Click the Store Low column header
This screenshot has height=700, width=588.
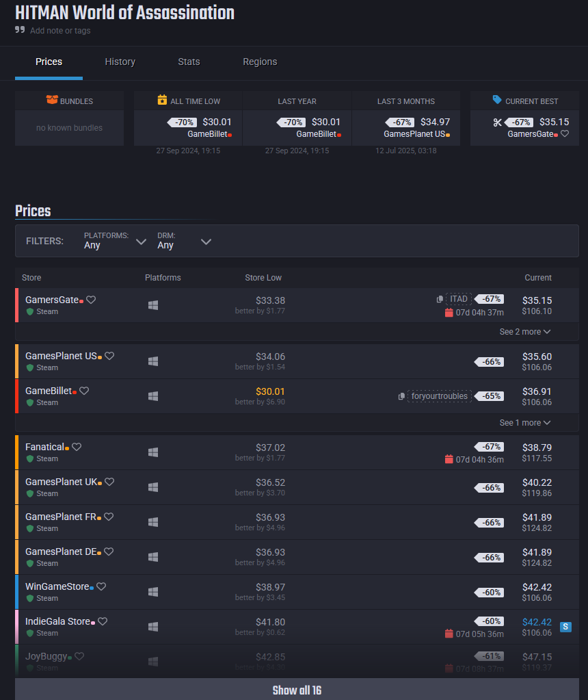pyautogui.click(x=263, y=278)
